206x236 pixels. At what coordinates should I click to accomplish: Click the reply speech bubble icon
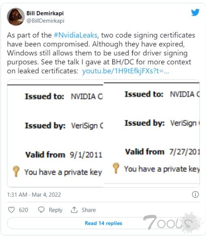pyautogui.click(x=41, y=210)
